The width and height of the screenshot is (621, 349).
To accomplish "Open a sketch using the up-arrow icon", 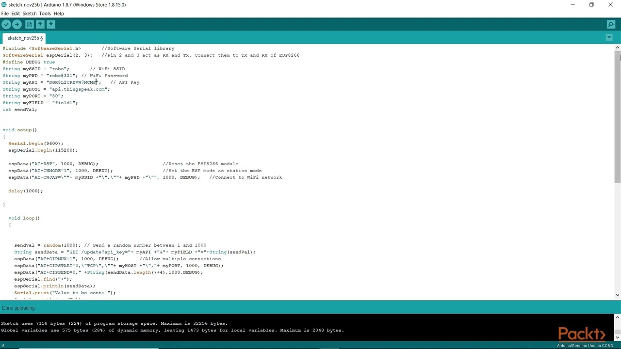I will [x=40, y=24].
